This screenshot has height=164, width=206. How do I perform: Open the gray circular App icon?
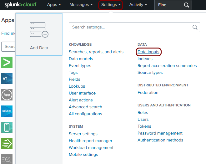(x=7, y=95)
